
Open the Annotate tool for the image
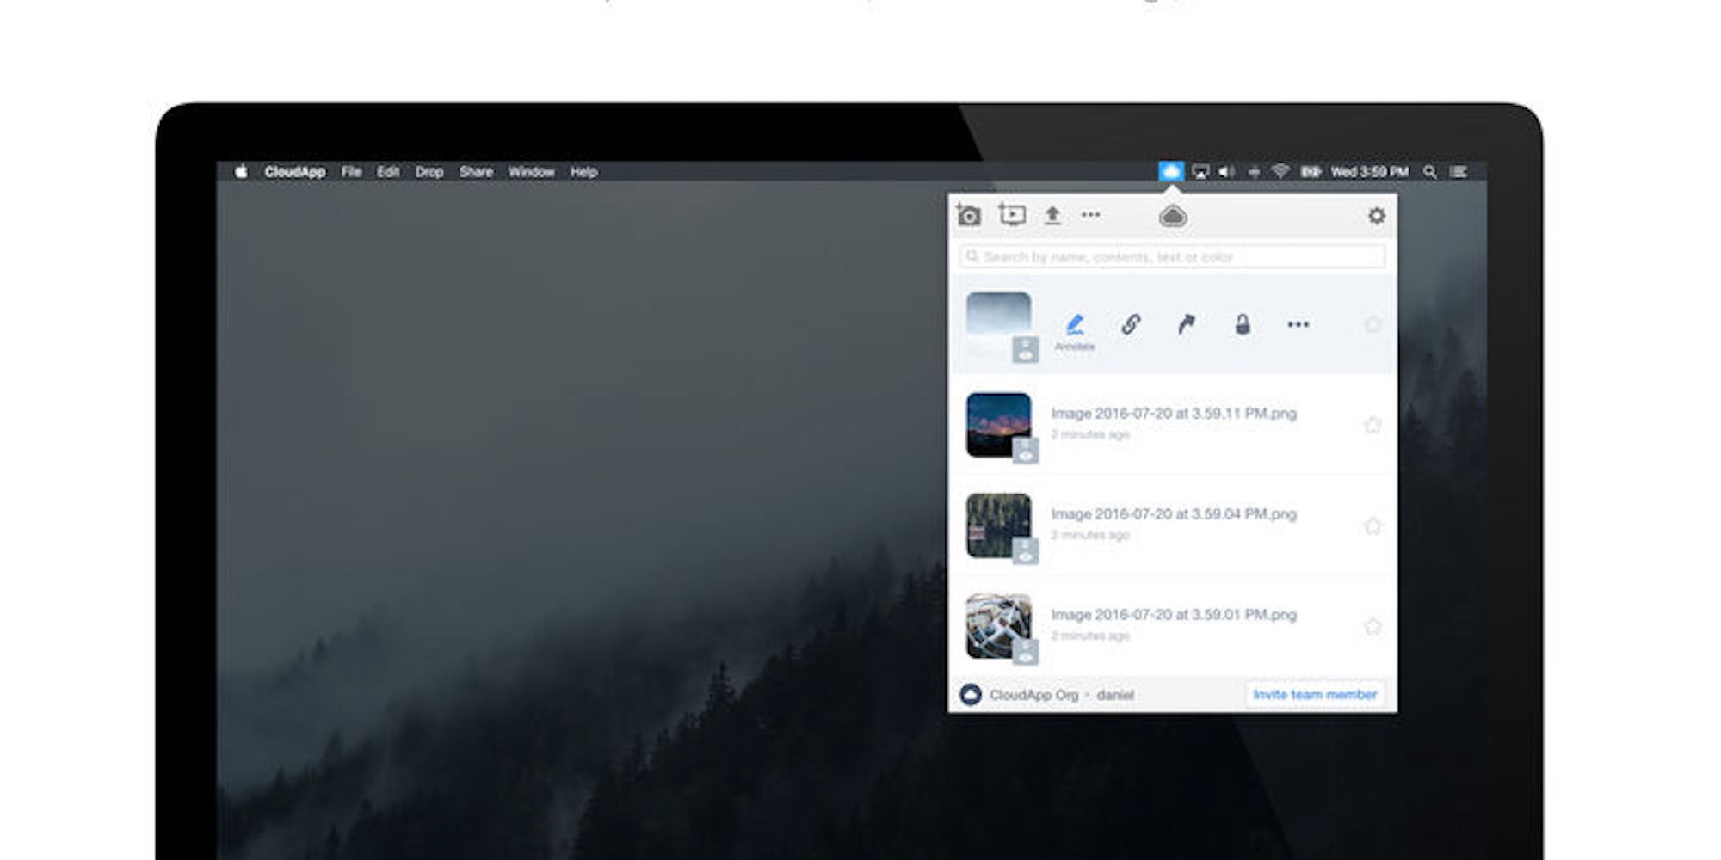[x=1075, y=327]
